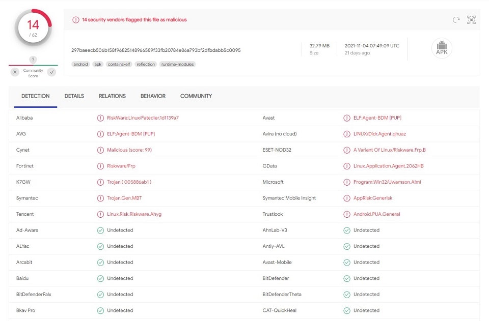The height and width of the screenshot is (321, 489).
Task: Click green check icon in Baidu row
Action: (100, 278)
